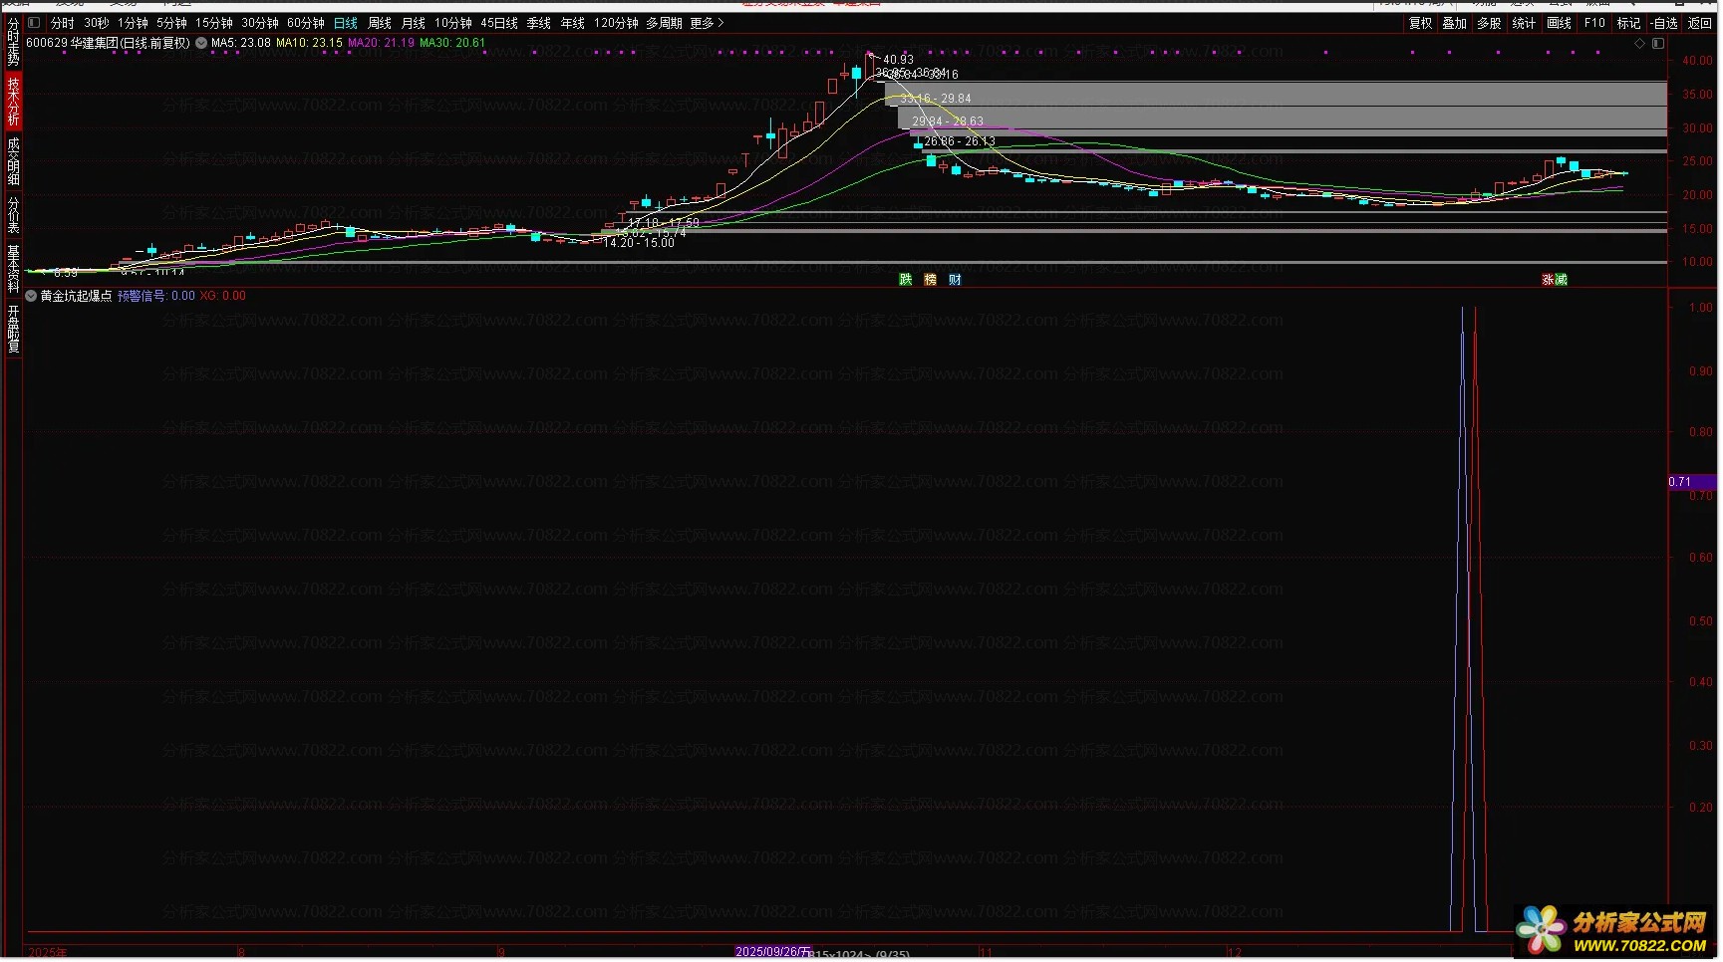Click the 跌 marker icon below chart
The image size is (1723, 962).
pos(906,280)
